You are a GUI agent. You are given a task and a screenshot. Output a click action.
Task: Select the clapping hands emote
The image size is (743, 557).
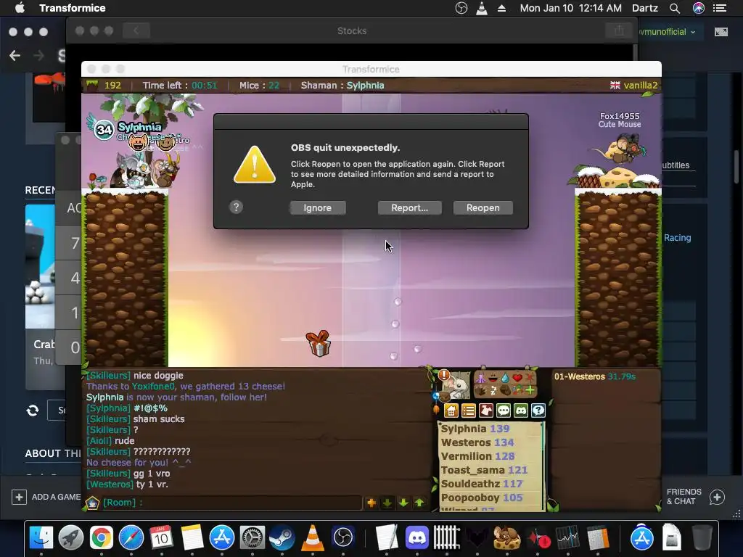[480, 391]
